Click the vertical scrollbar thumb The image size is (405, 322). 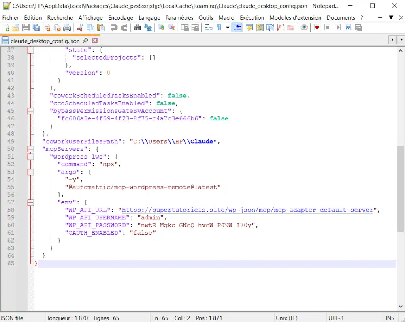click(x=401, y=188)
